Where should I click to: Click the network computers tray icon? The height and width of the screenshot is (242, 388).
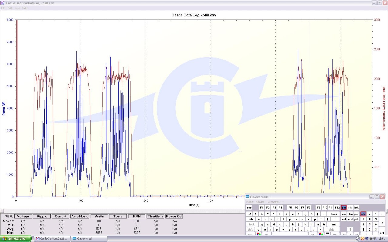pos(366,239)
